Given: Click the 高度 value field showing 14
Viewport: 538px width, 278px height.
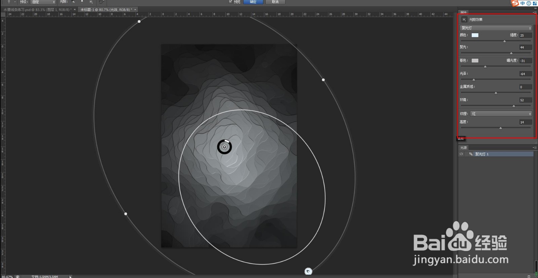Looking at the screenshot, I should pos(526,122).
